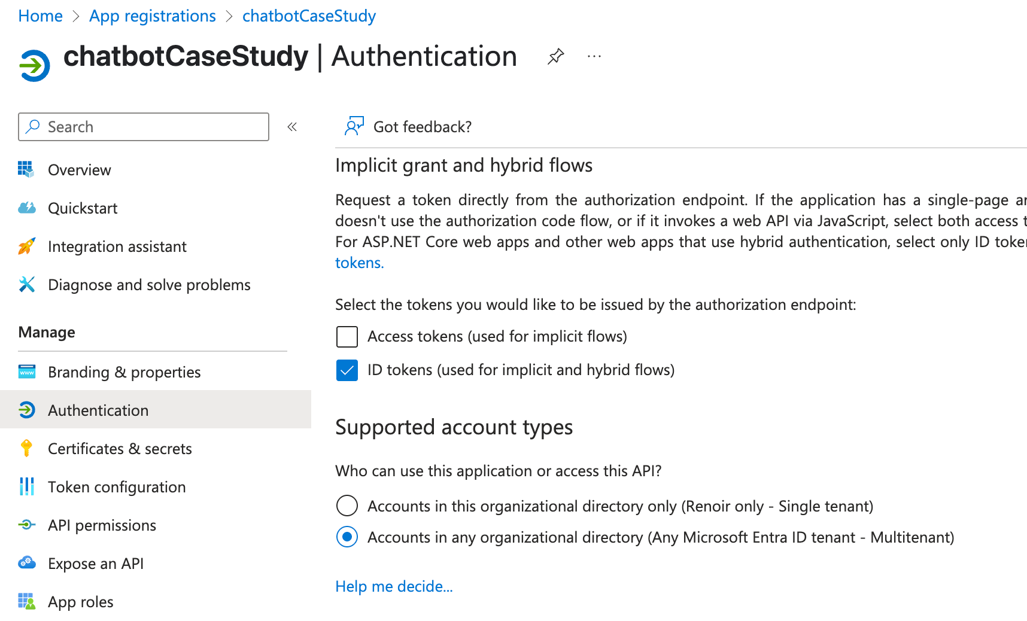Click the Got feedback? icon

coord(354,126)
